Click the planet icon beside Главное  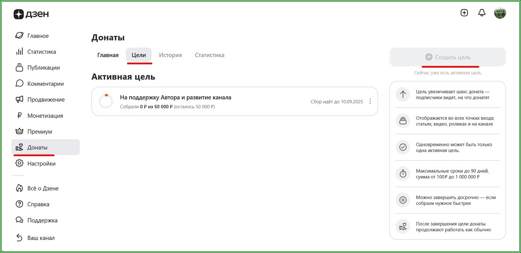(19, 36)
